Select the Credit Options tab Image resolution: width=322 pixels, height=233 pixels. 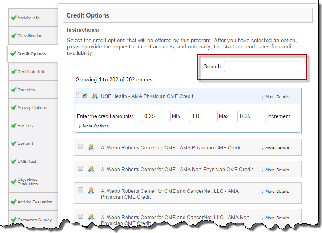click(x=33, y=53)
